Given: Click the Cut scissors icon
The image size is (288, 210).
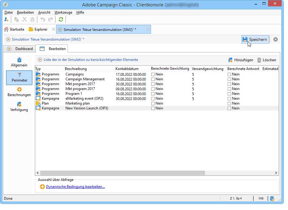Looking at the screenshot, I should click(x=25, y=19).
